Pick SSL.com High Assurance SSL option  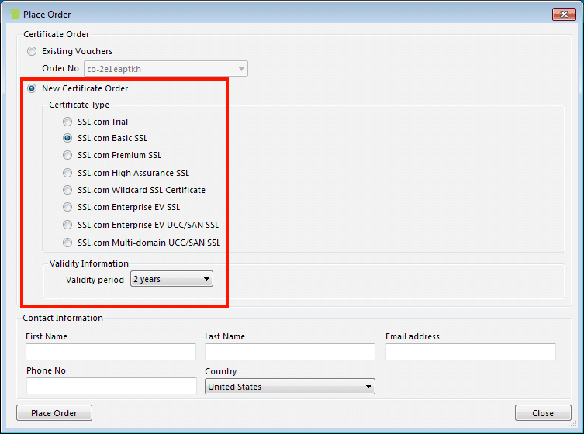[x=67, y=173]
